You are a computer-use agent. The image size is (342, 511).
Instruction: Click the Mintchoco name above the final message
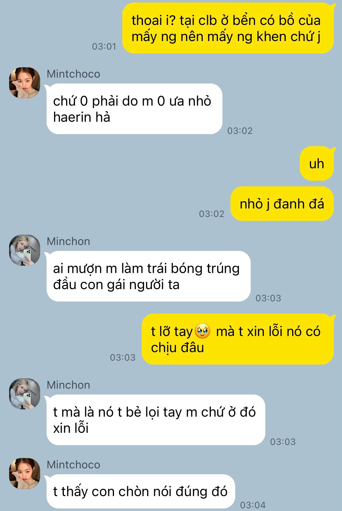click(74, 465)
